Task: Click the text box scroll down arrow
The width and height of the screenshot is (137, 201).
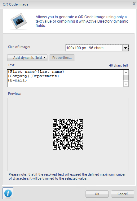Action: point(126,84)
